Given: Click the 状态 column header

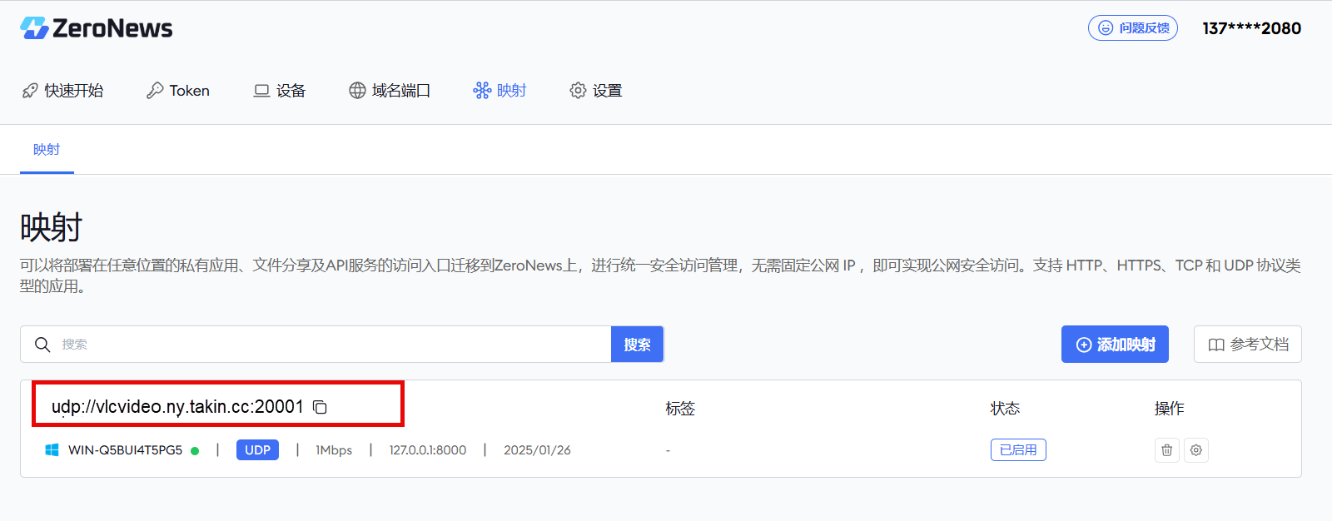Looking at the screenshot, I should 1005,409.
